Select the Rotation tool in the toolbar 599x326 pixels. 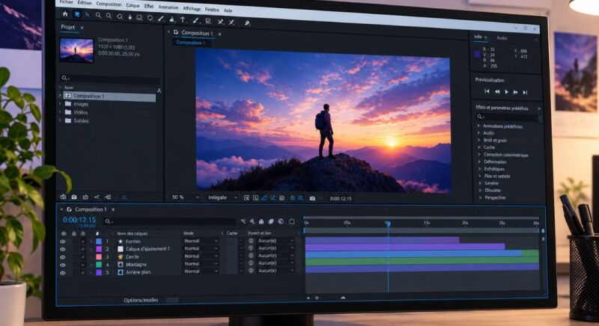119,16
